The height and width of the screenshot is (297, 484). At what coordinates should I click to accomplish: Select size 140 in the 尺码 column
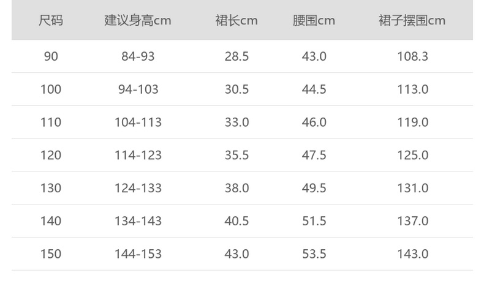point(51,221)
